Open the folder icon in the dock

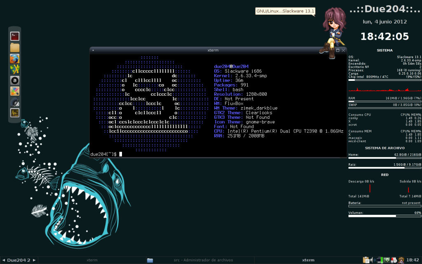tap(15, 47)
